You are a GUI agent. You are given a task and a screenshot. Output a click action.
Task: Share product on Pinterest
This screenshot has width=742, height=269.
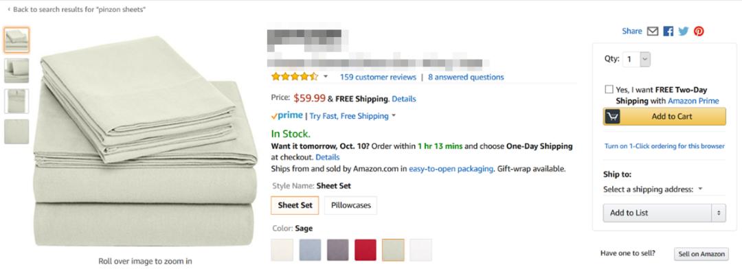click(699, 31)
